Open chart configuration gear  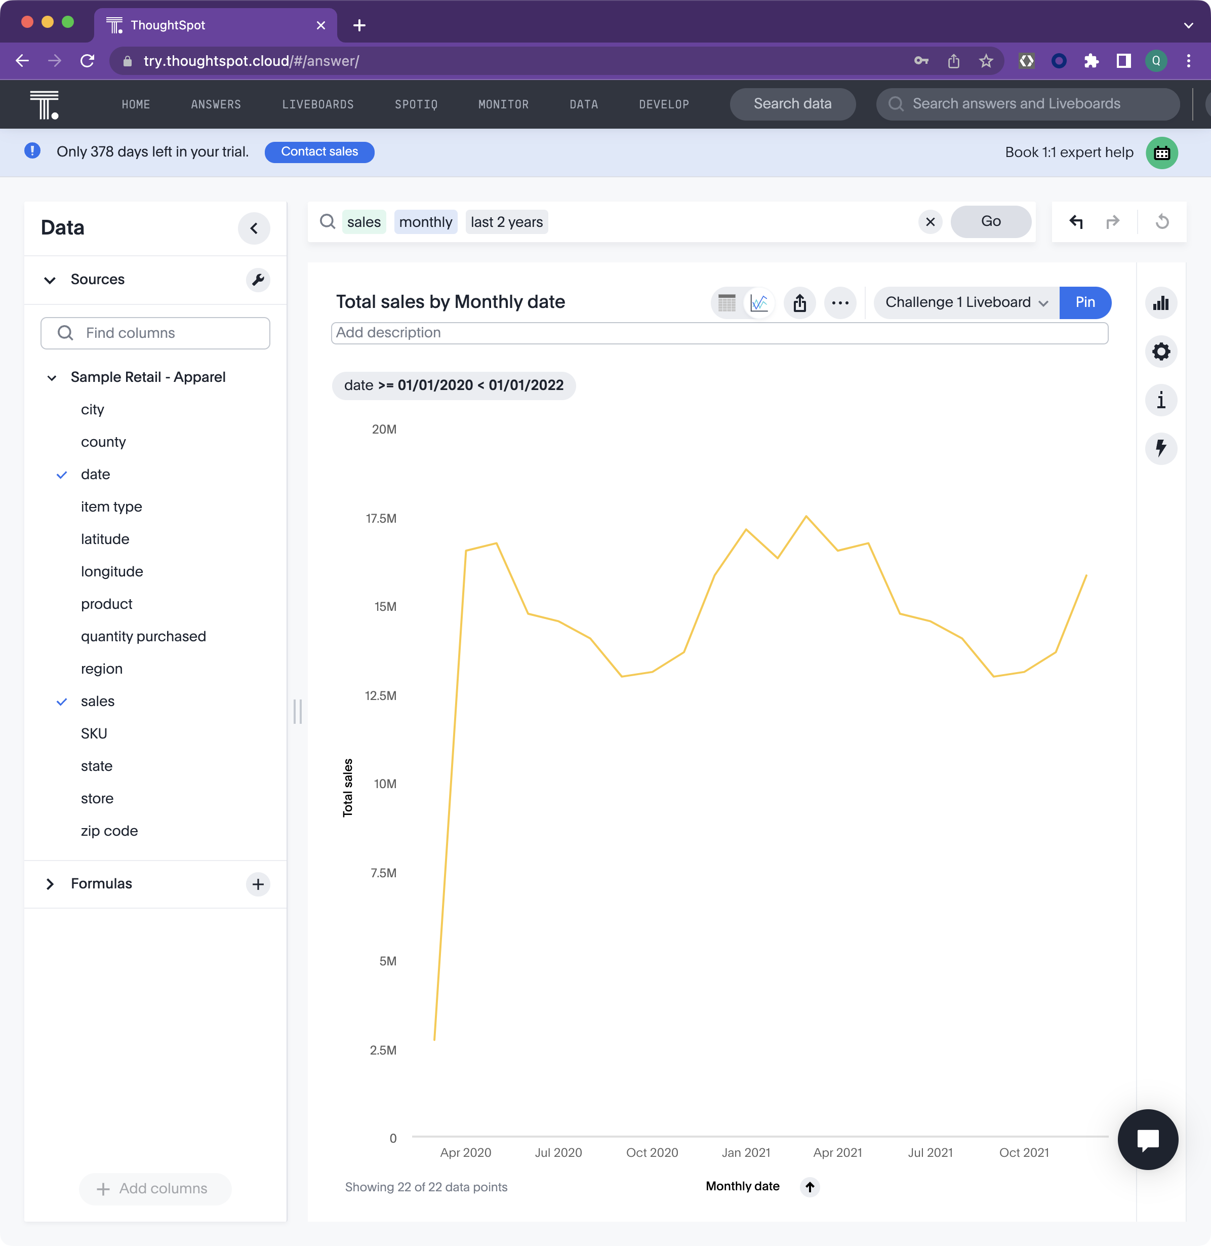(x=1161, y=352)
